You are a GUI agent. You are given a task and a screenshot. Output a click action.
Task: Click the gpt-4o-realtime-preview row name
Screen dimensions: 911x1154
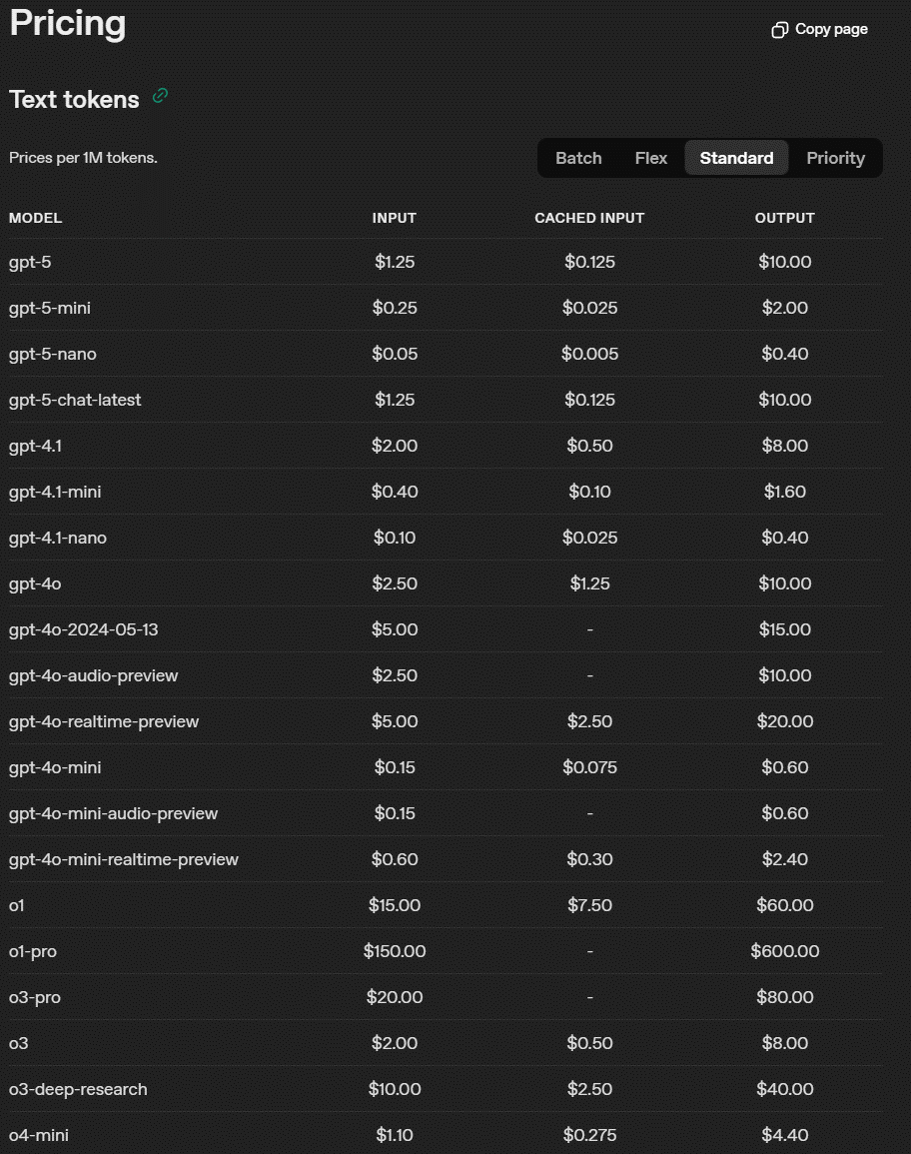click(x=104, y=721)
